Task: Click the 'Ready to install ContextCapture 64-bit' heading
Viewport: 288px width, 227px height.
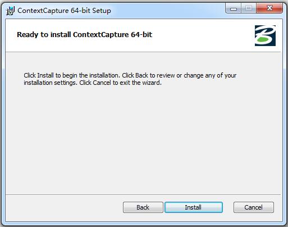Action: (x=85, y=35)
